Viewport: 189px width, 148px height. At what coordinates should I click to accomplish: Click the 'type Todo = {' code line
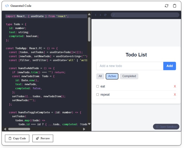pyautogui.click(x=16, y=24)
